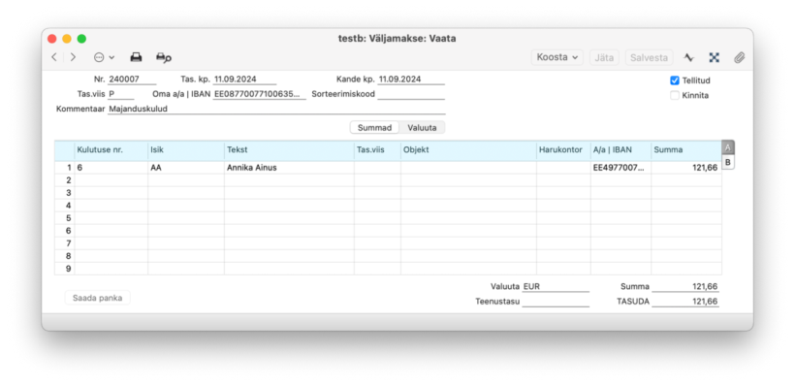
Task: Click the Nr. field with 240007
Action: (x=132, y=80)
